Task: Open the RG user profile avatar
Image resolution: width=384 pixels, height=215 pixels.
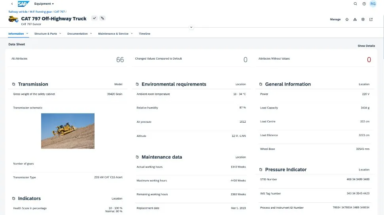Action: click(373, 4)
